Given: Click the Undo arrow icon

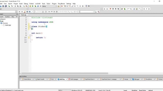Looking at the screenshot, I should (9, 6).
